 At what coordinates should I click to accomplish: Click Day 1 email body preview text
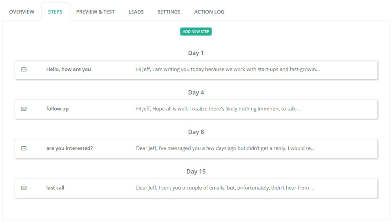(x=227, y=69)
